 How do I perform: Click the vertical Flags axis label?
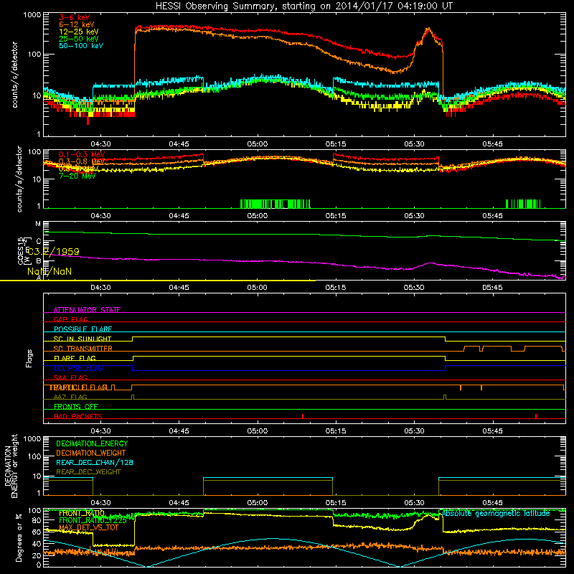tap(29, 358)
